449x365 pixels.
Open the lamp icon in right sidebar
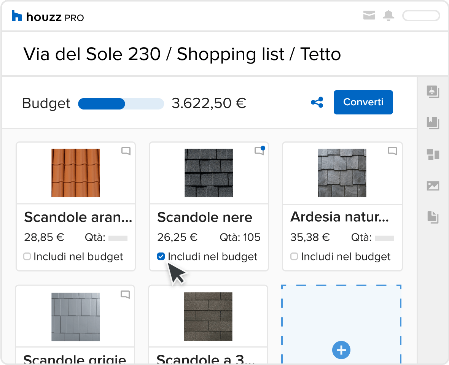pos(433,92)
